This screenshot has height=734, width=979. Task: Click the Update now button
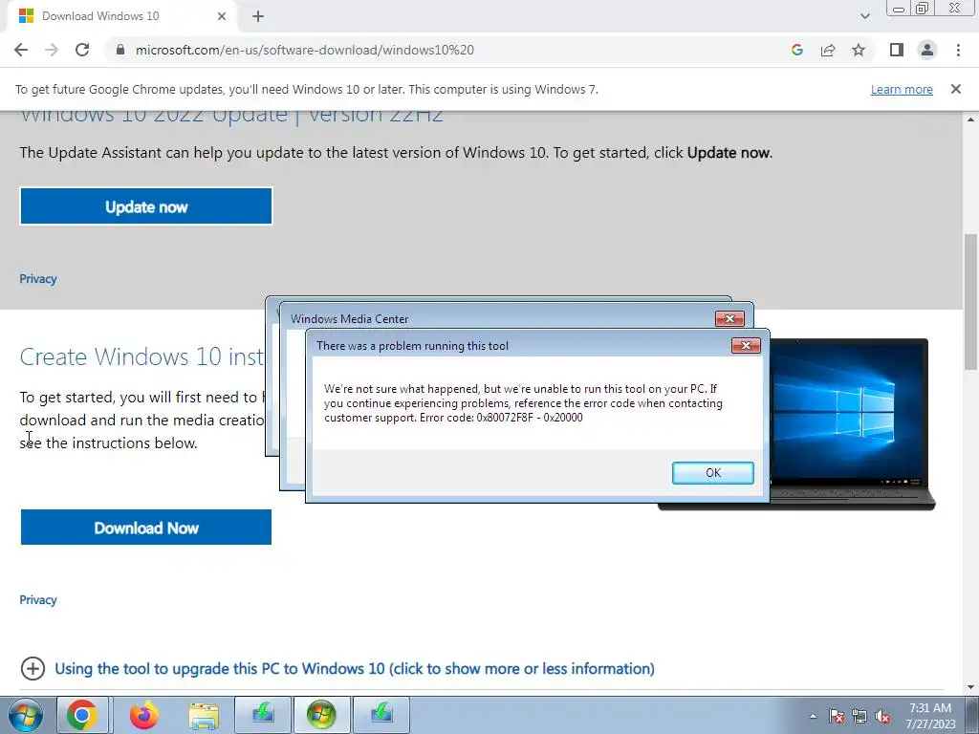coord(146,206)
